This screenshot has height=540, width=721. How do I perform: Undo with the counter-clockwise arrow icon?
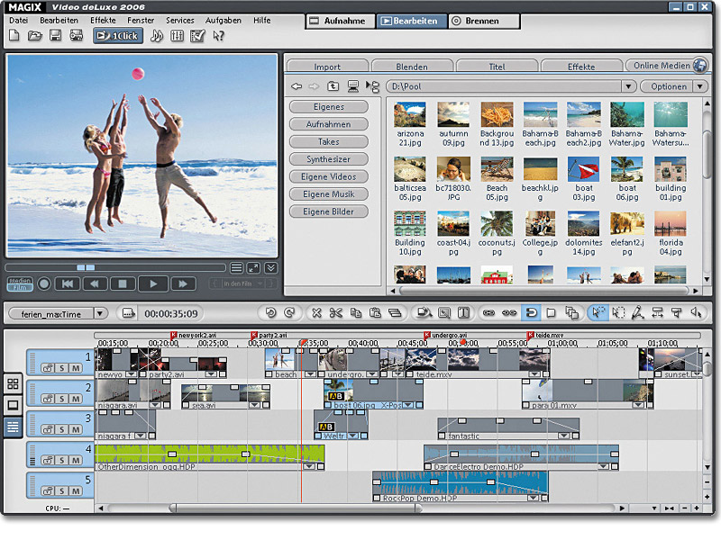pos(270,313)
